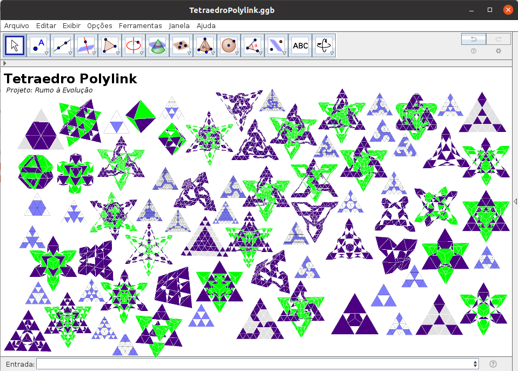Expand Pyramid tool options arrow

[x=212, y=53]
